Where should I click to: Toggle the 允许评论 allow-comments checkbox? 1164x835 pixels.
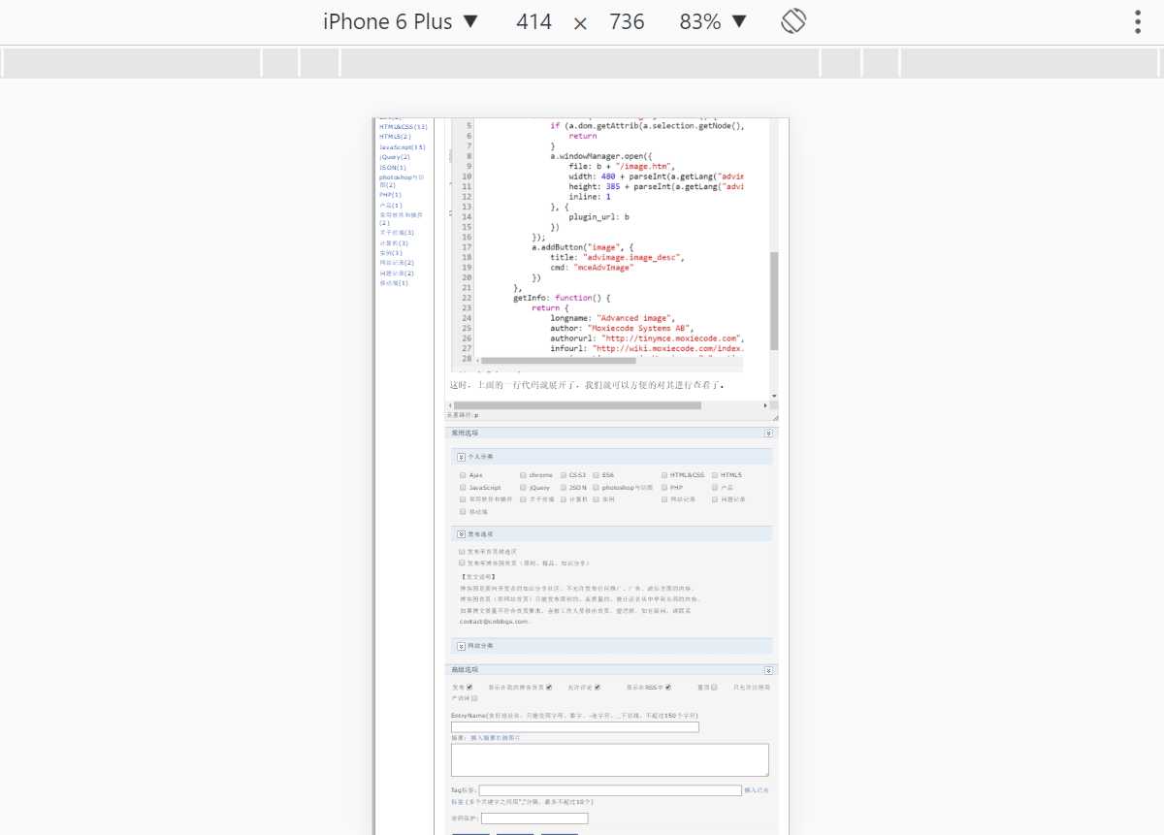598,688
